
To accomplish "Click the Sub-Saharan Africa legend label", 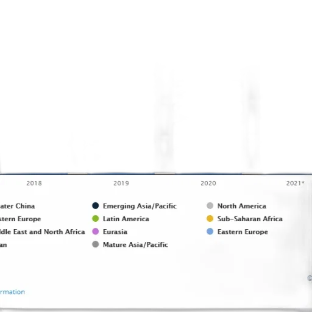I will [250, 219].
